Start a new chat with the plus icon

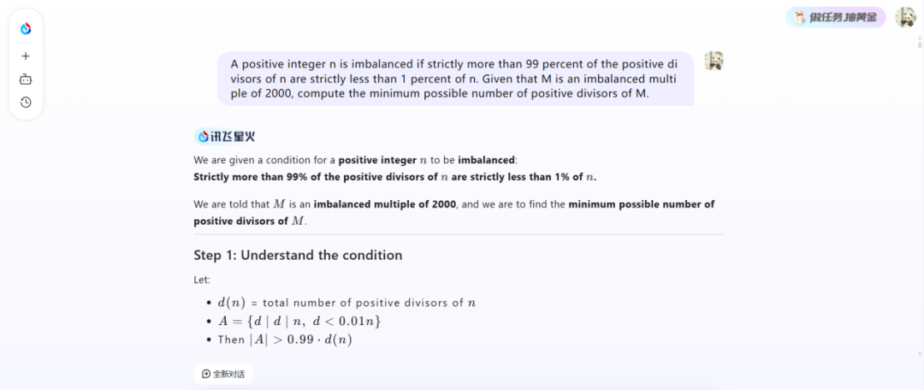[x=26, y=56]
